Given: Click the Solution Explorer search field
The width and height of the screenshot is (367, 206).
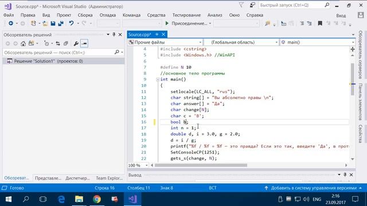Looking at the screenshot, I should pyautogui.click(x=59, y=53).
